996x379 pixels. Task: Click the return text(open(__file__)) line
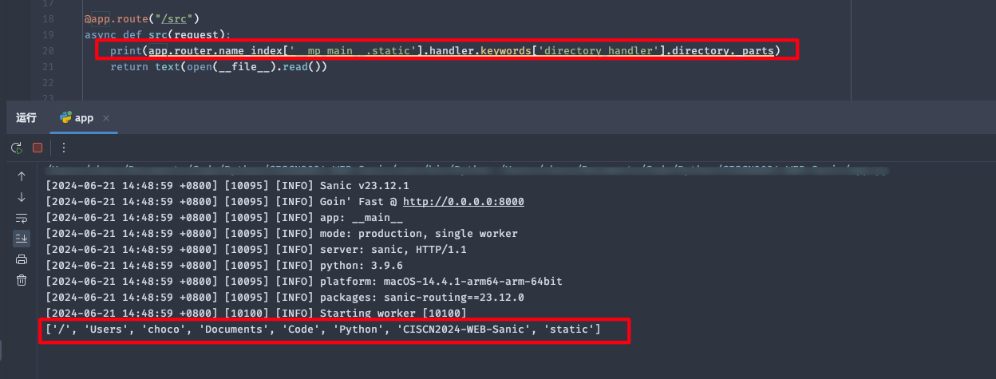coord(219,67)
